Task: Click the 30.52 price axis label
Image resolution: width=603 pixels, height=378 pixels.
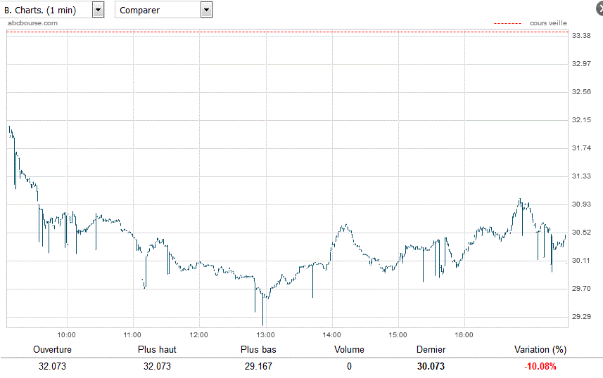Action: tap(581, 233)
